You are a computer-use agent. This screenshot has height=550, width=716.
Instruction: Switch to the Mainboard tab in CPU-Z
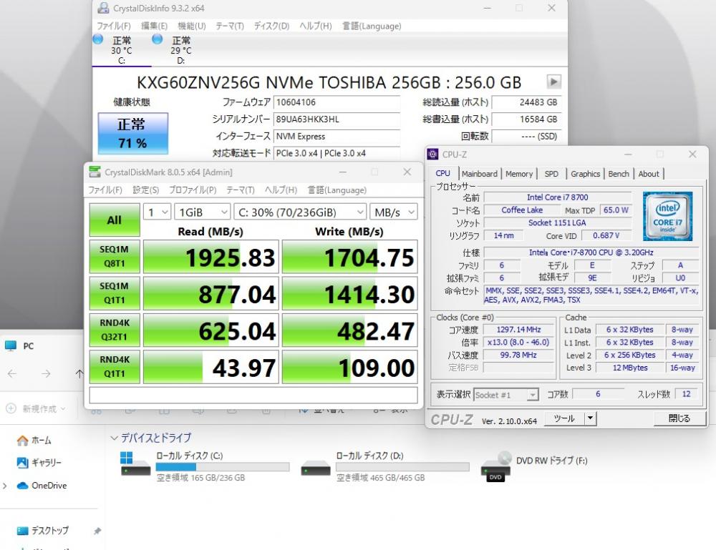click(480, 174)
